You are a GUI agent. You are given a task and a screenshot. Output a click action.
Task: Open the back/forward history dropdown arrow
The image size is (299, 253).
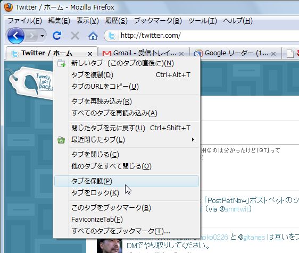pyautogui.click(x=43, y=36)
